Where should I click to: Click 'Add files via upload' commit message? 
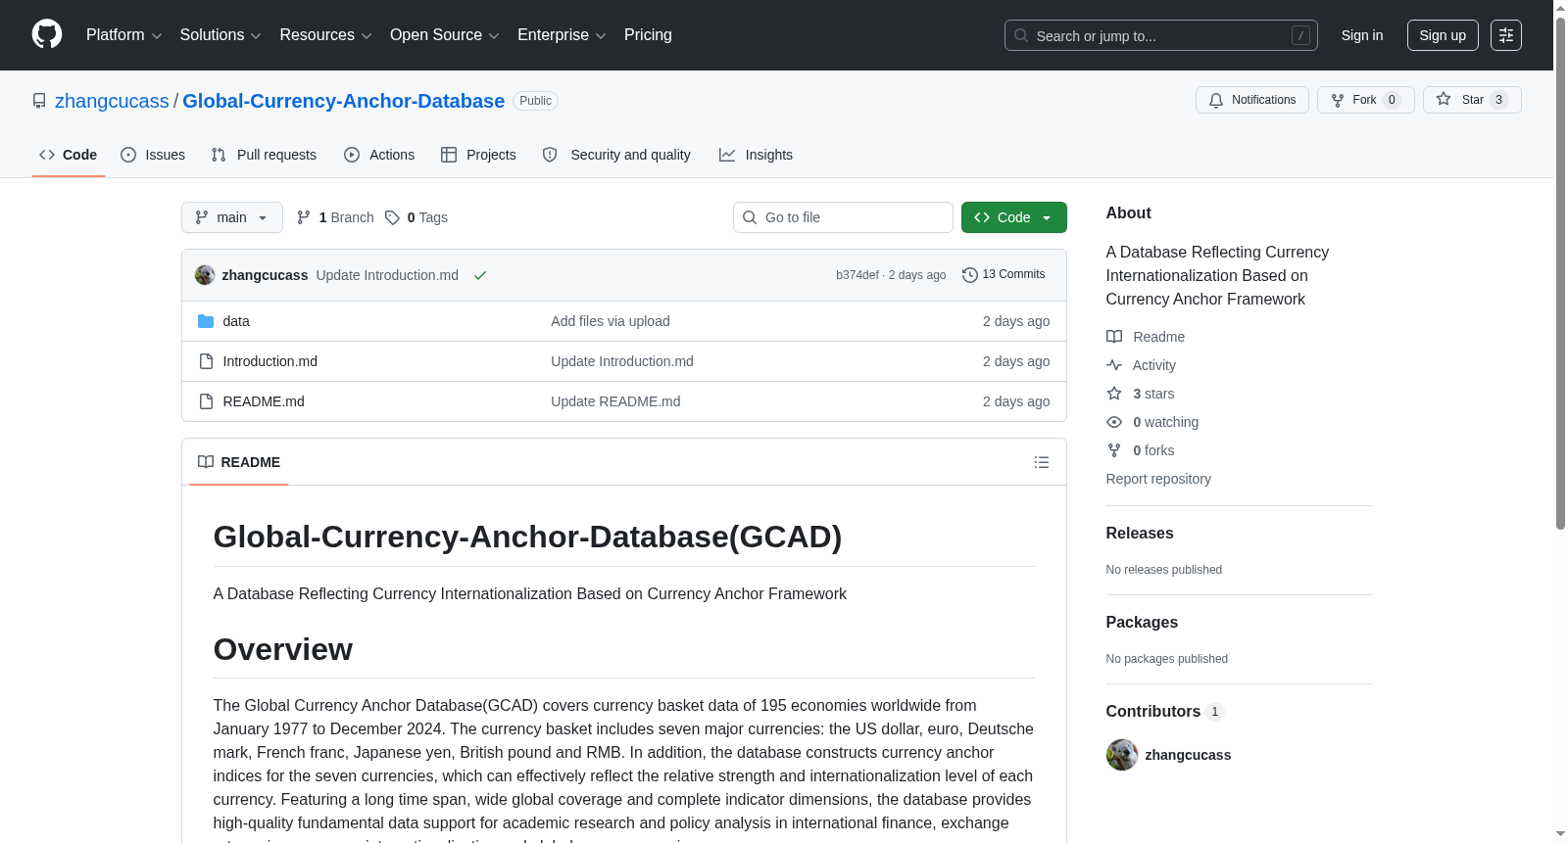point(611,321)
